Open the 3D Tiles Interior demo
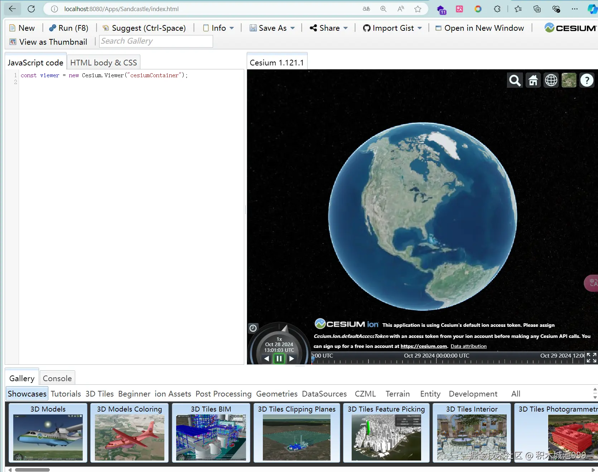This screenshot has width=598, height=472. click(472, 433)
